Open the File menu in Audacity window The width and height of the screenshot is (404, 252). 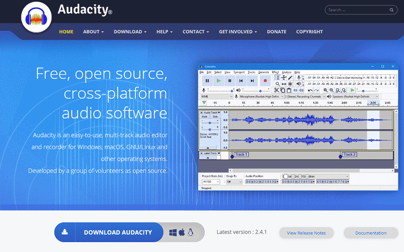(202, 72)
